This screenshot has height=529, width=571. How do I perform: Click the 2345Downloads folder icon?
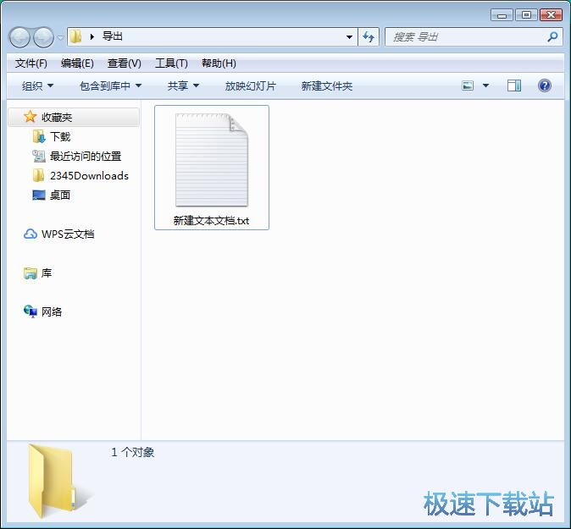(38, 175)
